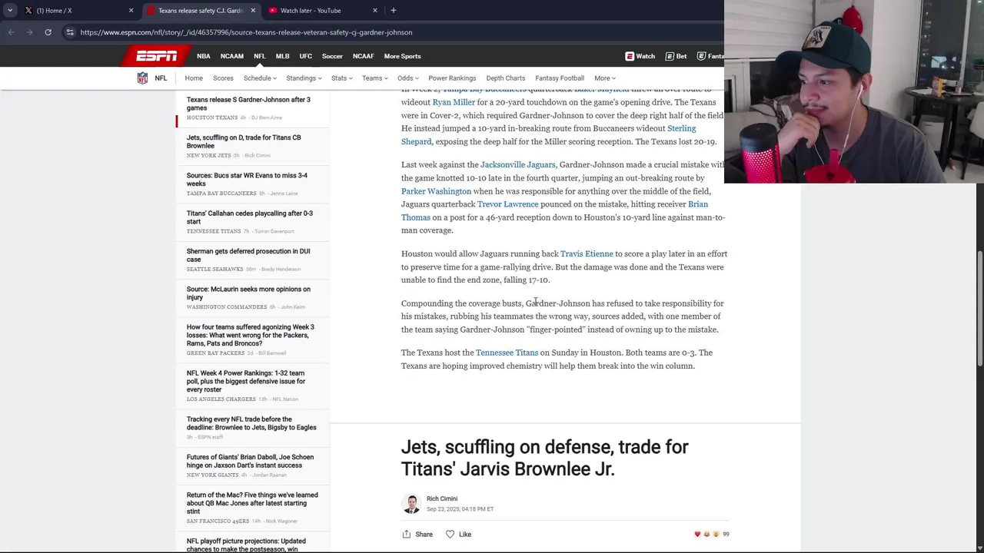Click the site info icon in address bar
This screenshot has height=553, width=984.
pyautogui.click(x=70, y=32)
